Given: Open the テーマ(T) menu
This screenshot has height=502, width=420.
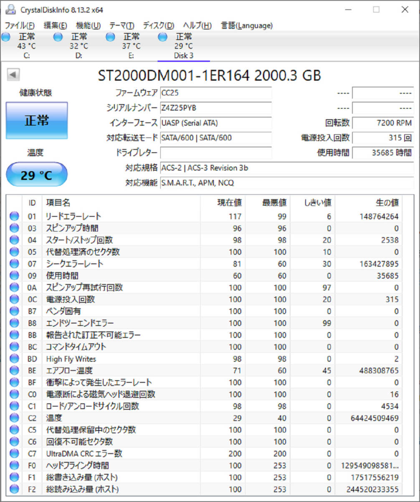Looking at the screenshot, I should (122, 26).
